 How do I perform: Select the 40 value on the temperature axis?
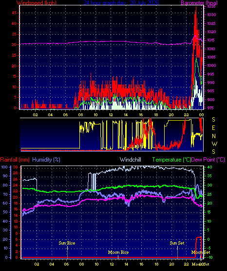click(x=209, y=167)
